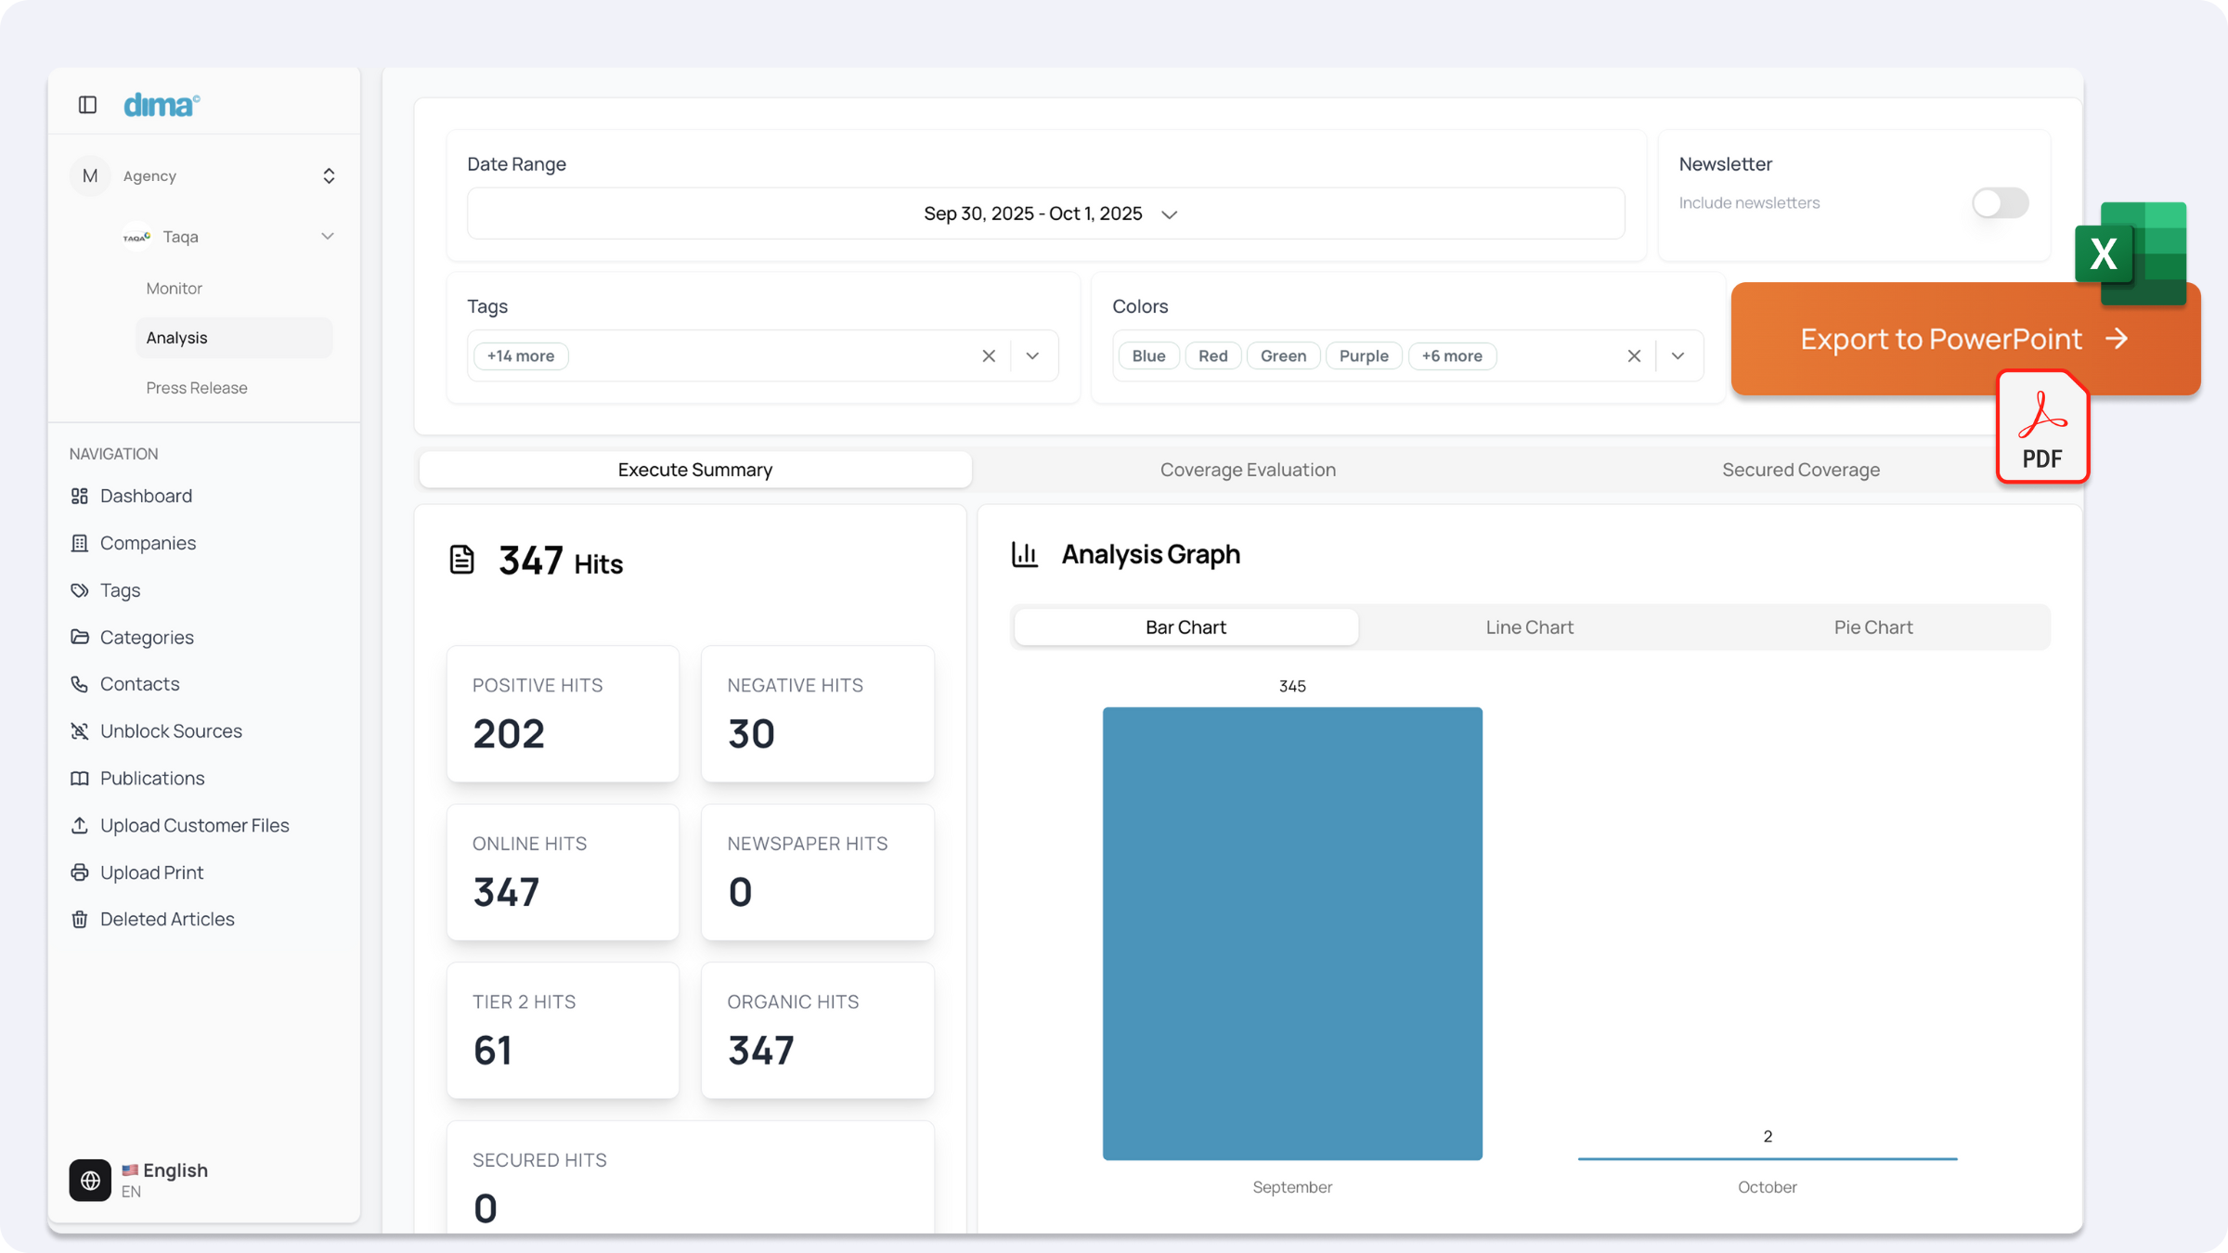Image resolution: width=2228 pixels, height=1253 pixels.
Task: Clear all selected tags
Action: [989, 355]
